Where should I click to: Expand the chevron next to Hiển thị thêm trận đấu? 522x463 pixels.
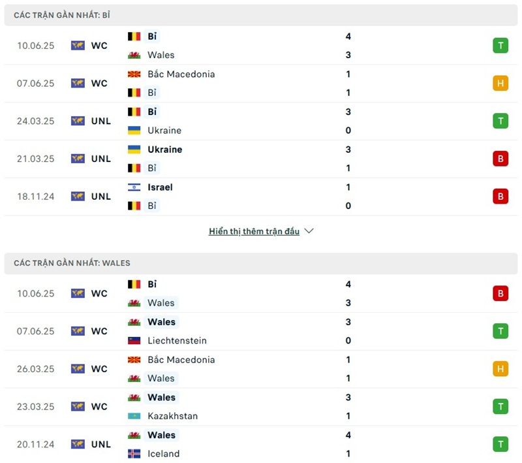point(309,231)
